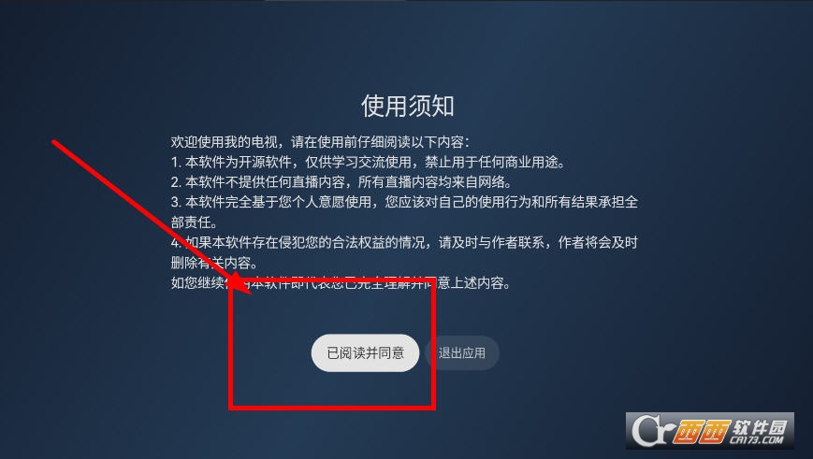813x459 pixels.
Task: Click notice item 4 about 合法权益
Action: coord(404,242)
